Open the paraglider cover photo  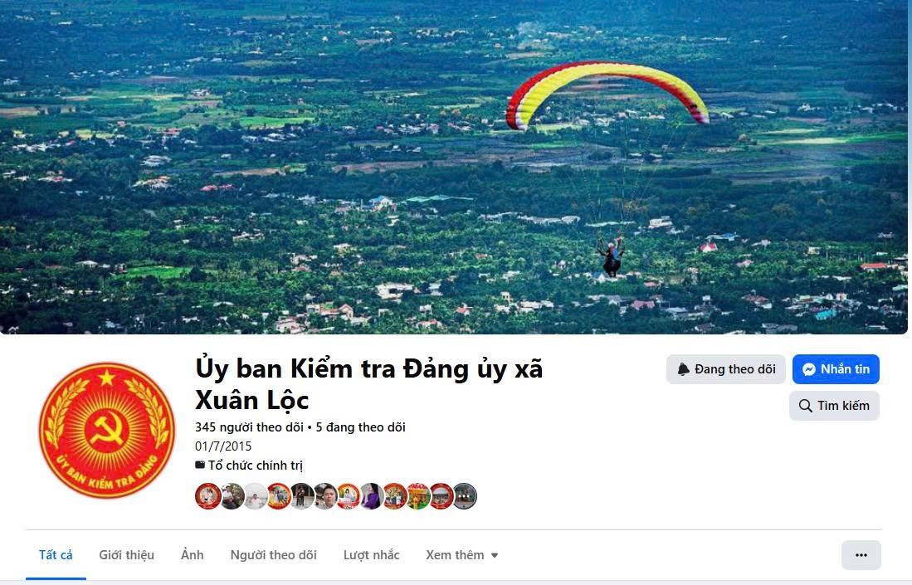(x=454, y=167)
